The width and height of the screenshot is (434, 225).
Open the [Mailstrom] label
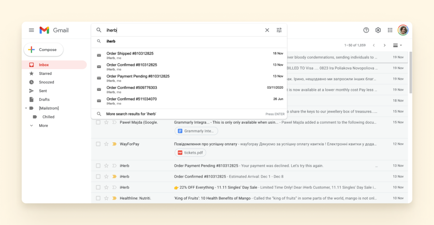click(x=49, y=108)
